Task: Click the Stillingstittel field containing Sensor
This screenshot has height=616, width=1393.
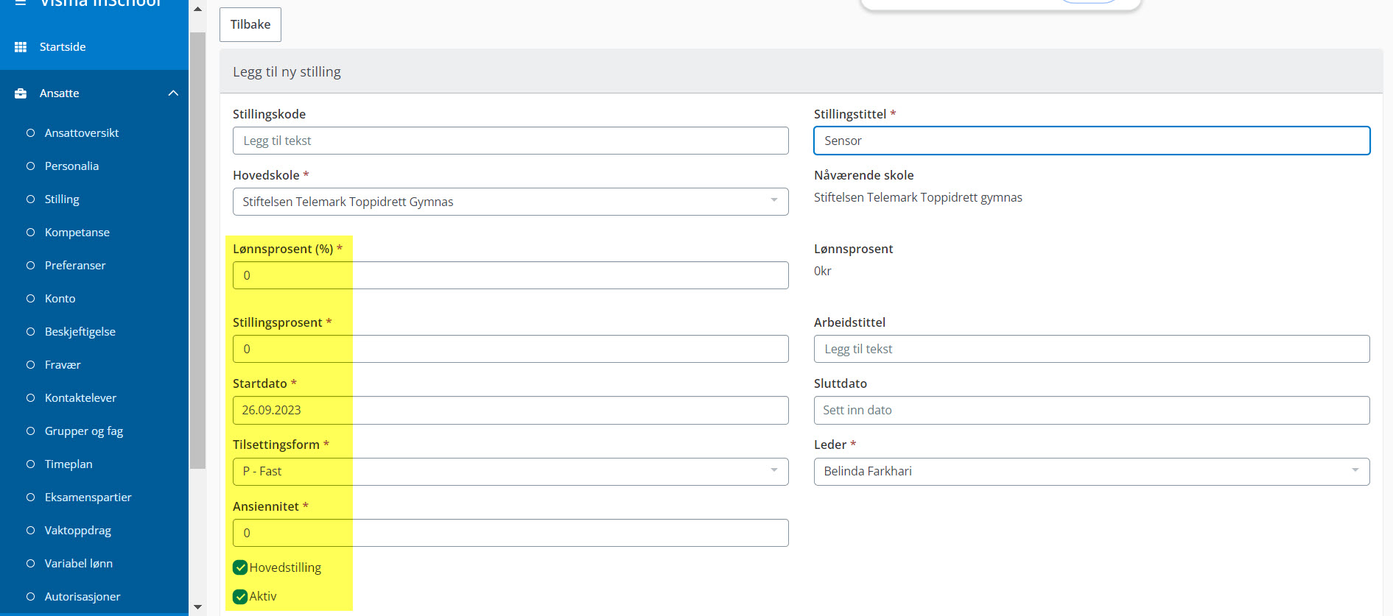Action: (x=1092, y=141)
